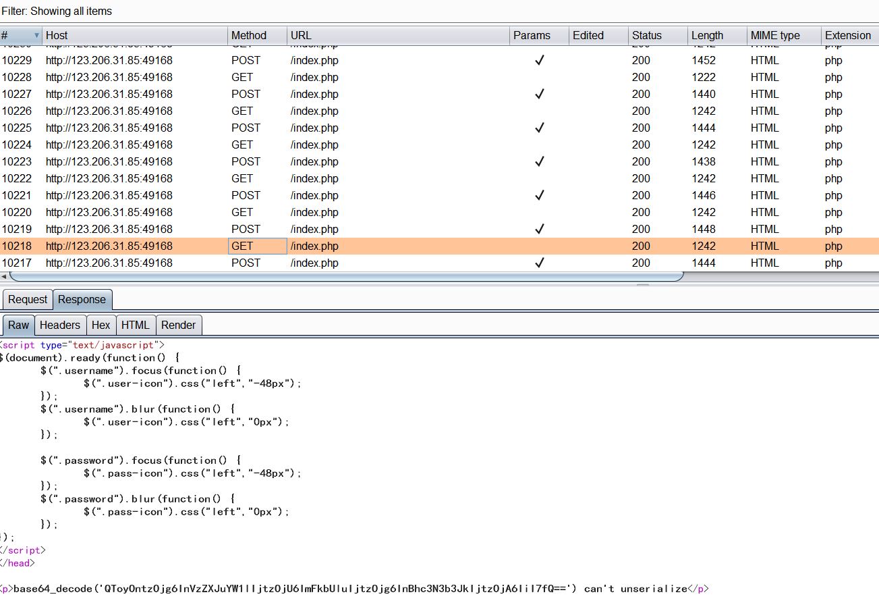Select request row 10217

click(x=439, y=263)
